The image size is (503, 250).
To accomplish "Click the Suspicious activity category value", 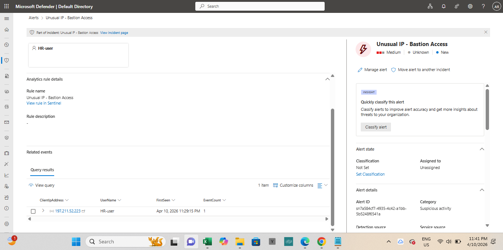I will pyautogui.click(x=436, y=208).
